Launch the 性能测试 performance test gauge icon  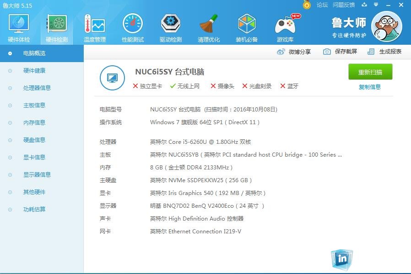tap(133, 28)
